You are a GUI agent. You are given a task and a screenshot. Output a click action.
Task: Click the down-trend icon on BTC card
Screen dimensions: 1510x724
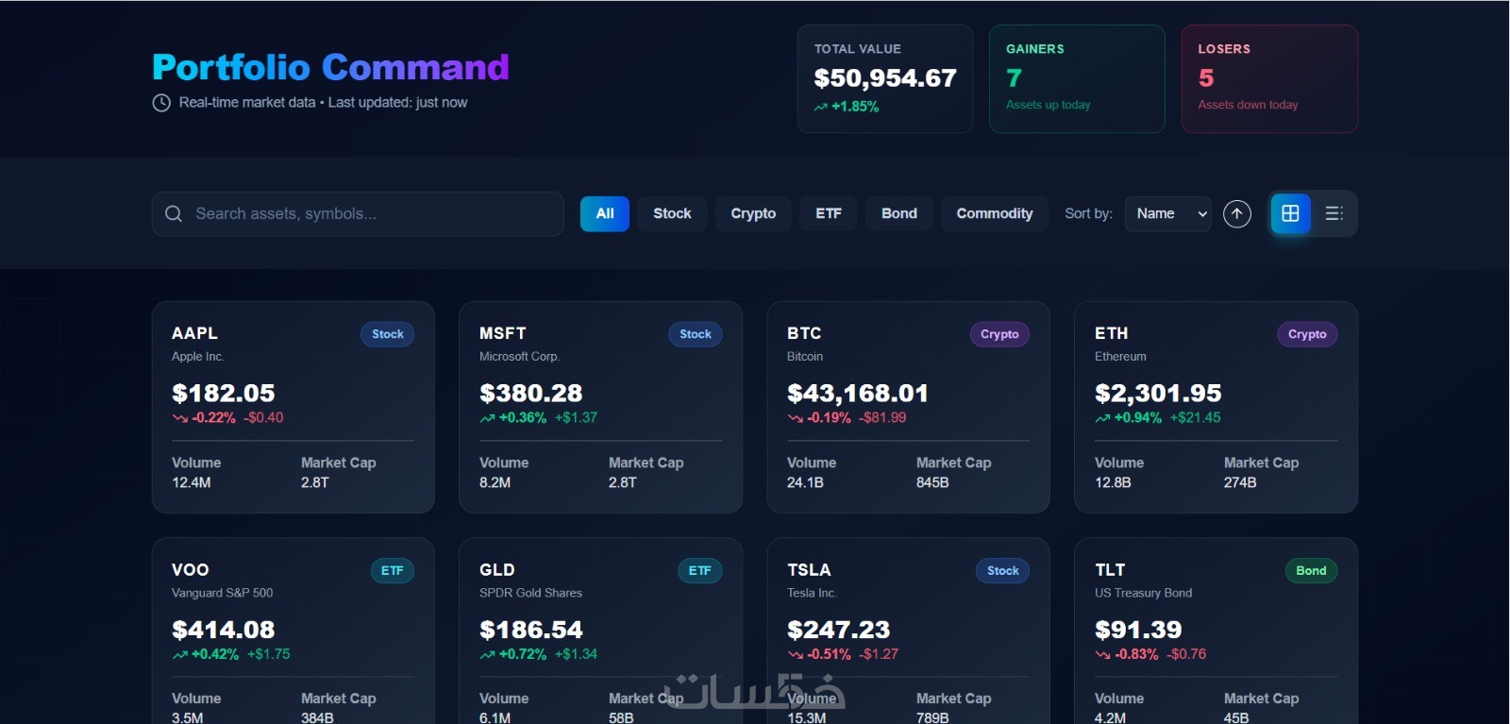[795, 418]
